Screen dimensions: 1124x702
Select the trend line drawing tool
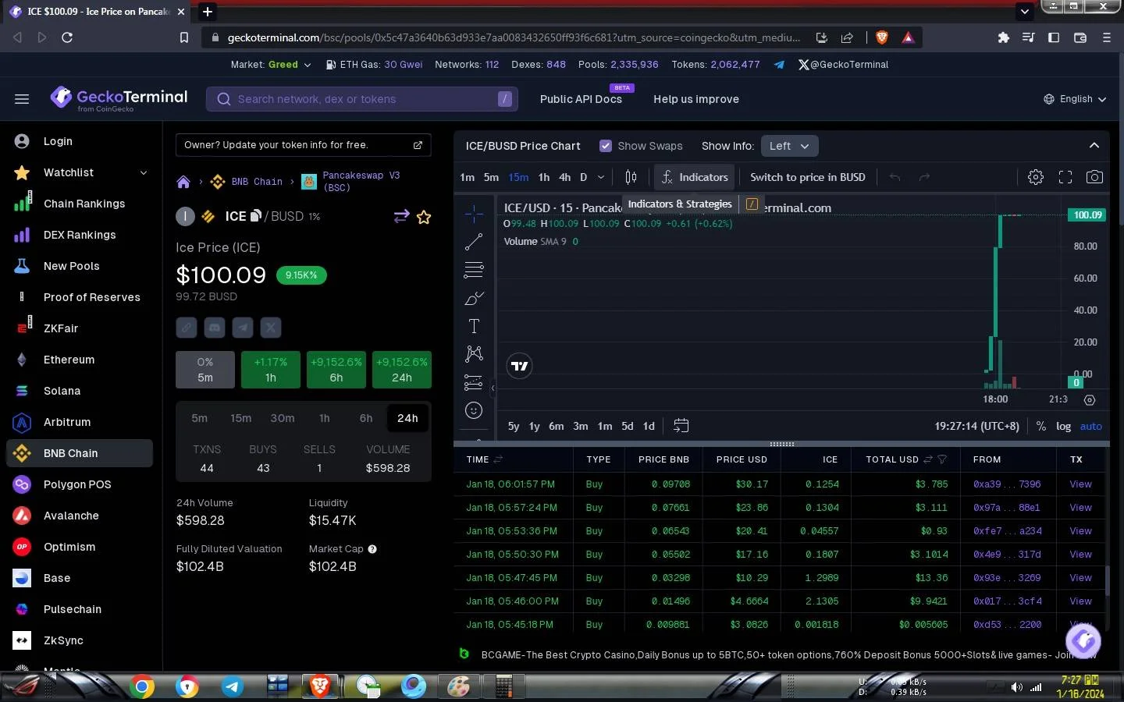tap(474, 242)
